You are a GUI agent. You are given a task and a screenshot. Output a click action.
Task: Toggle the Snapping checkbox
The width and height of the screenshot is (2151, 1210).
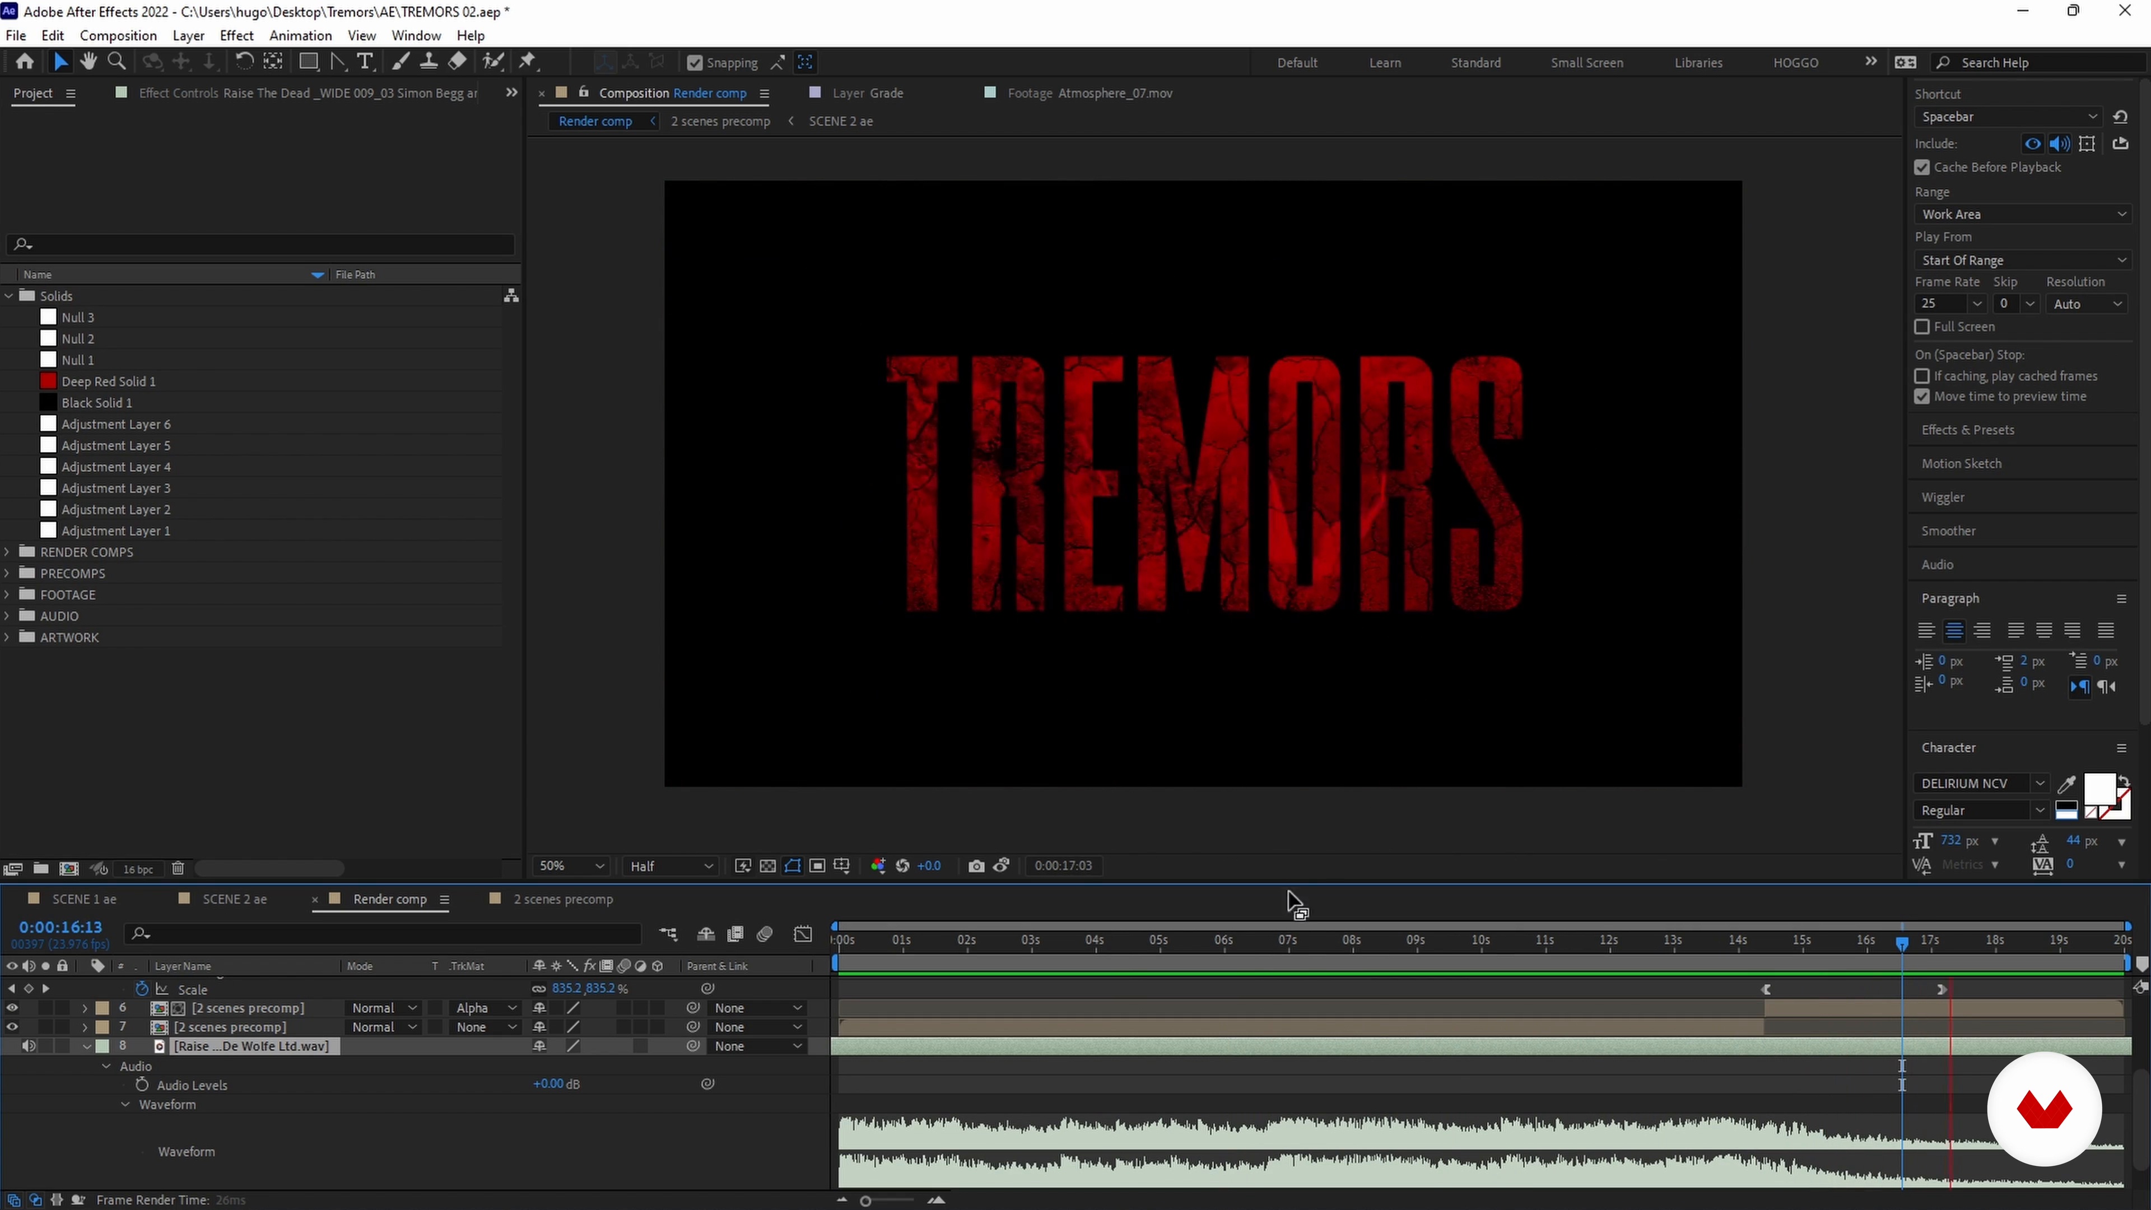(695, 63)
